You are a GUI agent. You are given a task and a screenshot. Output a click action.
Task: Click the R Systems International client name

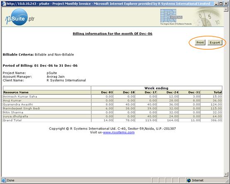66,80
